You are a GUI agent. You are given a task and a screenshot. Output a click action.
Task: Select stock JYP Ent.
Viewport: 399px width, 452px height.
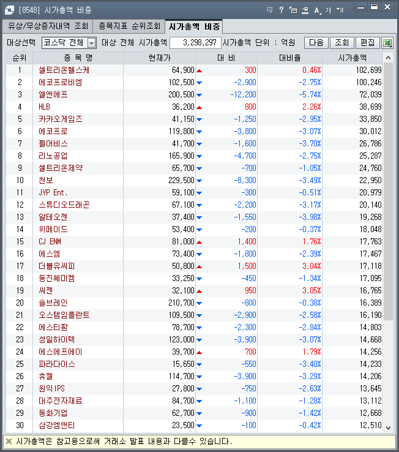(x=53, y=192)
